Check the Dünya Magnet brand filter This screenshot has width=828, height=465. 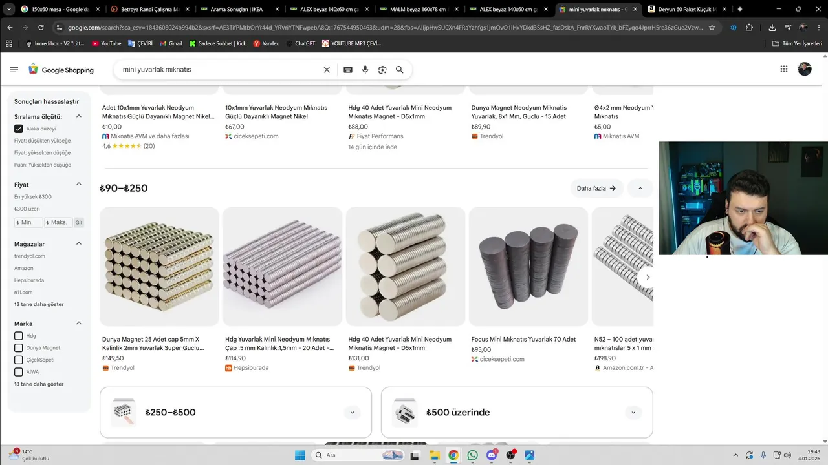point(19,348)
